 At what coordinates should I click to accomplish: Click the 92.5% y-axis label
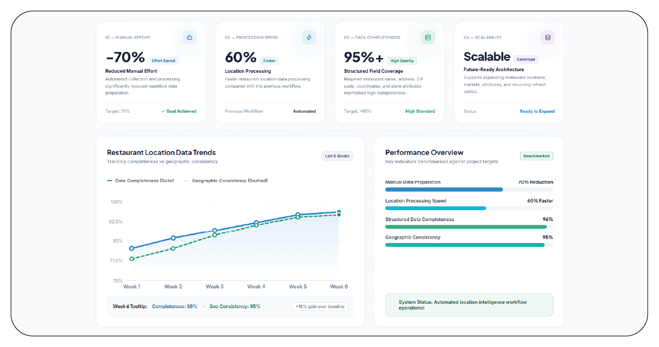coord(115,222)
